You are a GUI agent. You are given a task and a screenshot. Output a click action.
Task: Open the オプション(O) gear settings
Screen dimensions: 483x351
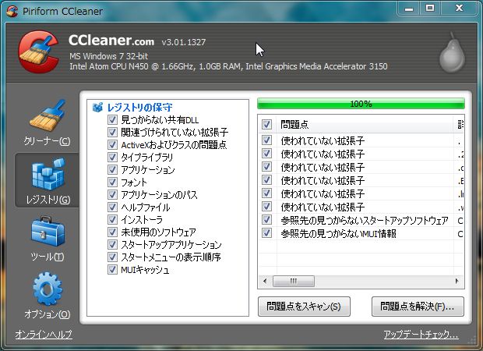tap(47, 296)
